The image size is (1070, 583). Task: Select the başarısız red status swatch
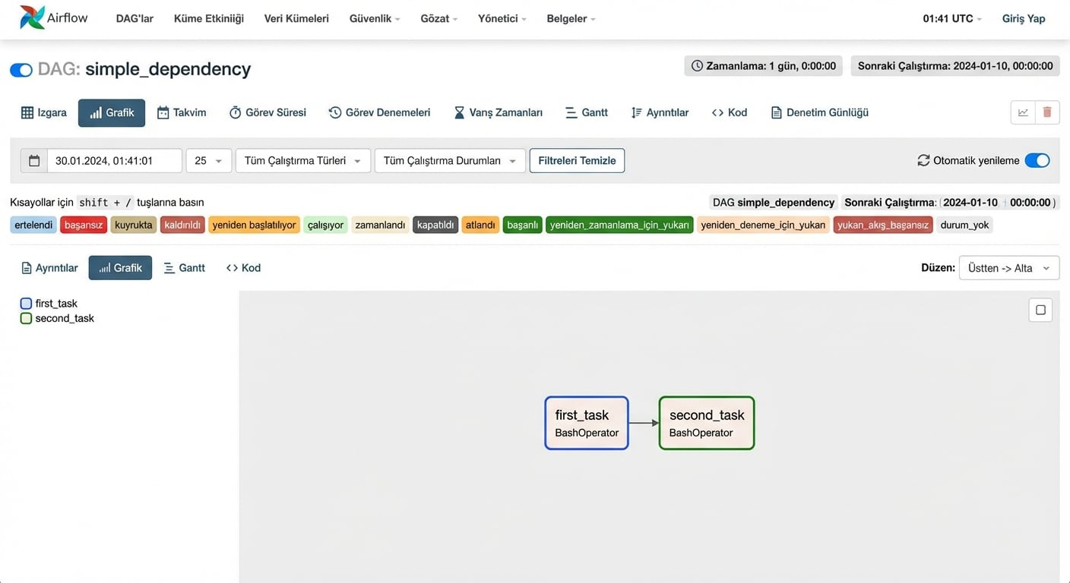pyautogui.click(x=84, y=225)
